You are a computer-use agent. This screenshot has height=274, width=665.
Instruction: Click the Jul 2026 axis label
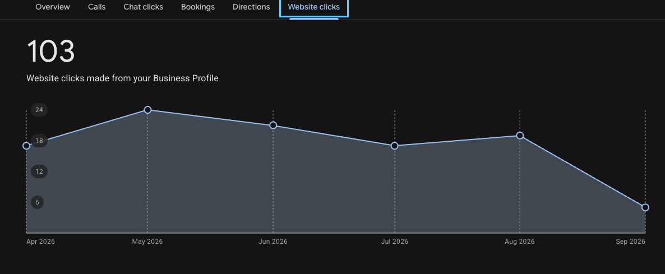tap(394, 242)
